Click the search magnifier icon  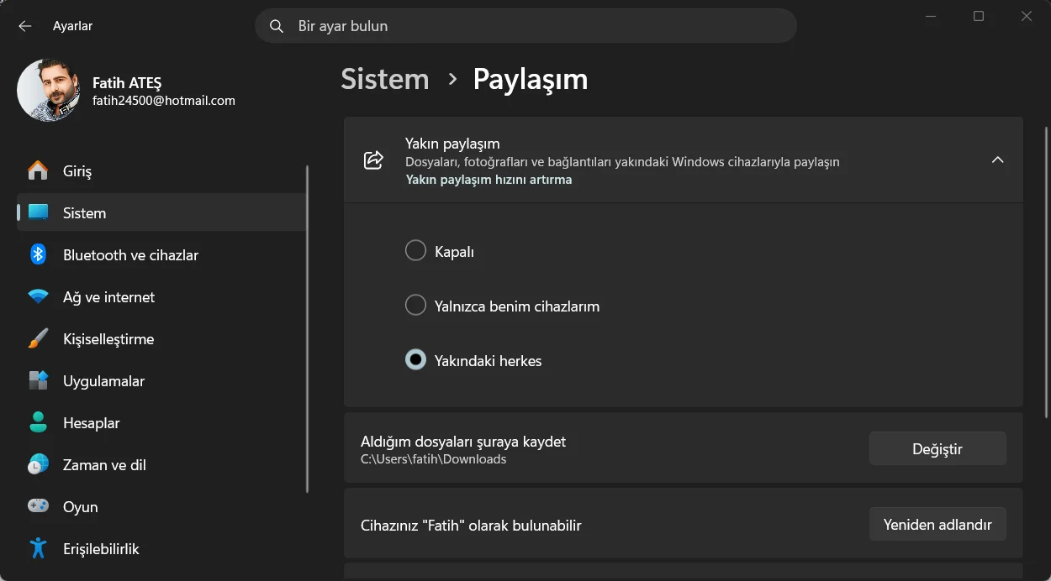tap(276, 26)
